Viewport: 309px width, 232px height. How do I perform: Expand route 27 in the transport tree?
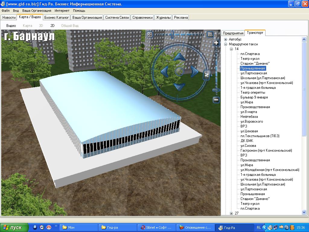[x=231, y=213]
